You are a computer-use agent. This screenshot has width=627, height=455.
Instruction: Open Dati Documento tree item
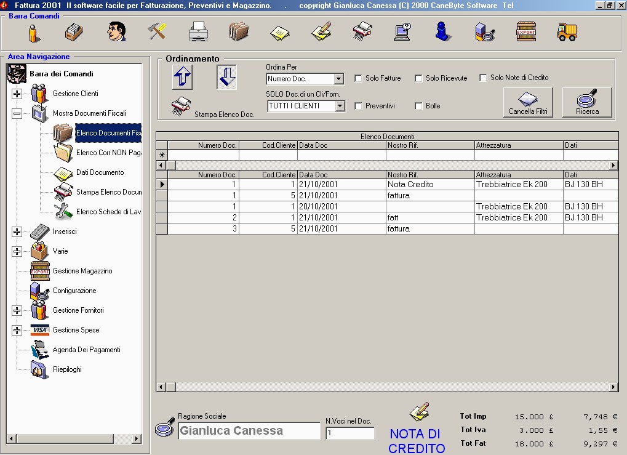tap(100, 172)
